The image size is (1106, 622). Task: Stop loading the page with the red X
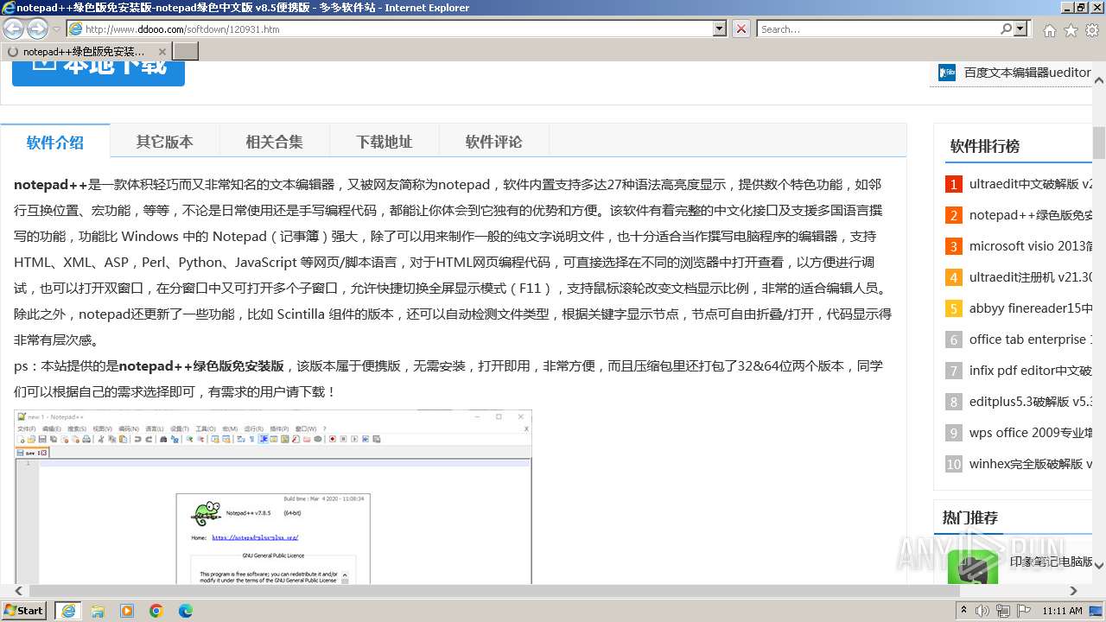click(741, 29)
